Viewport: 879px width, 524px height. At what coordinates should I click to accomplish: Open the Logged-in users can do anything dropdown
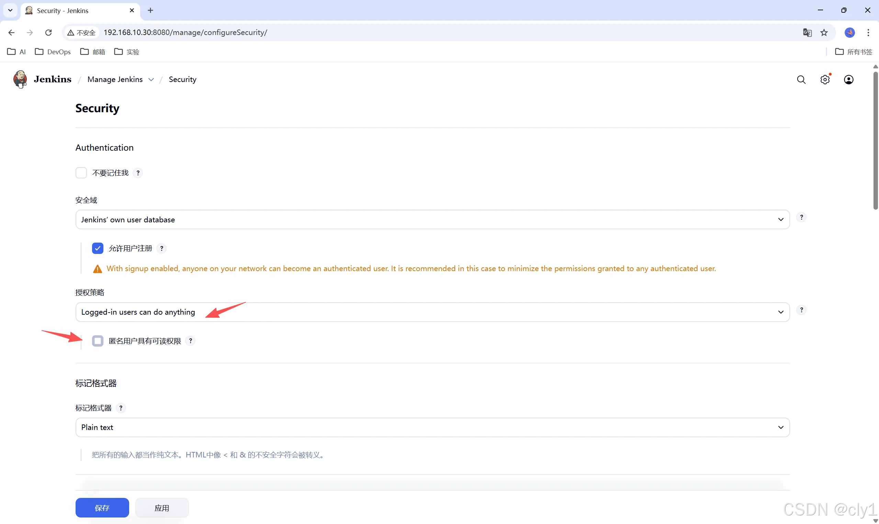pyautogui.click(x=432, y=312)
